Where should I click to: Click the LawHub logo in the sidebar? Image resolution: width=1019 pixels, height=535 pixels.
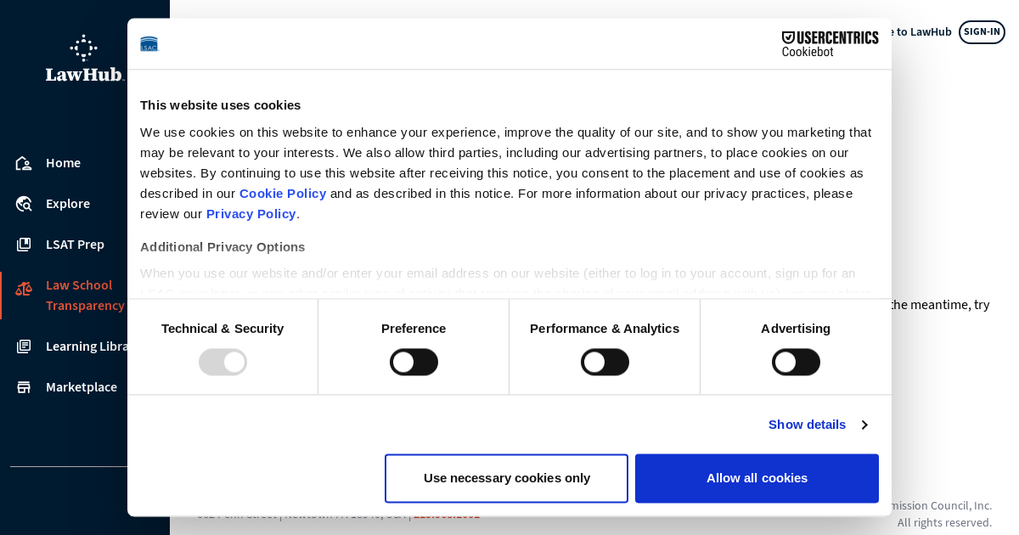(x=84, y=59)
